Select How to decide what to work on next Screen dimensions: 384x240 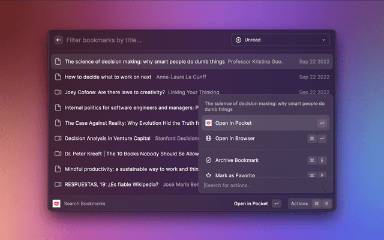point(108,77)
